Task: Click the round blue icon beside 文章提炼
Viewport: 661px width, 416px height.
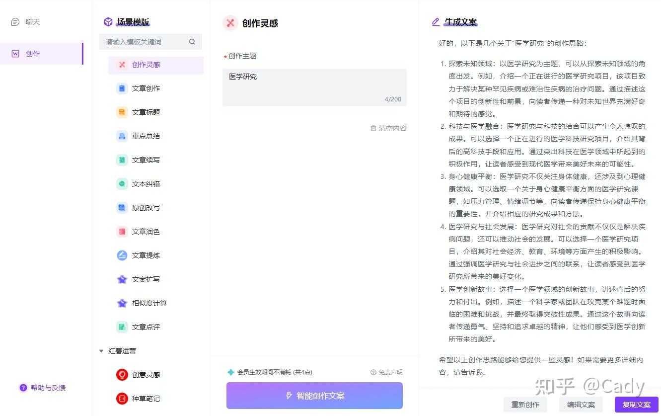Action: pos(122,255)
